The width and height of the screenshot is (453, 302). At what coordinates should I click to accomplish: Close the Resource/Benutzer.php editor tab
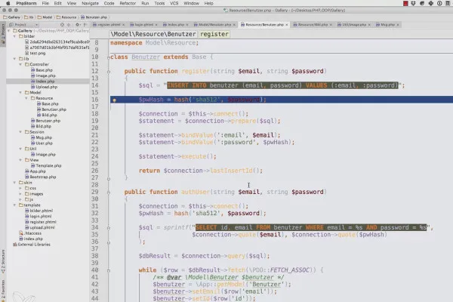coord(287,25)
